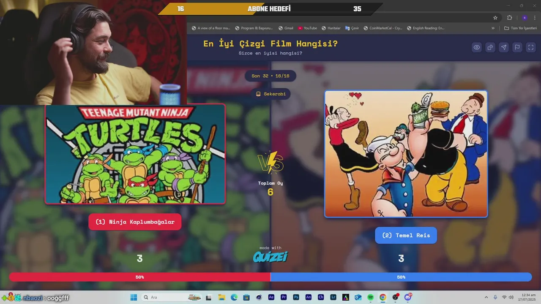Open the YouTube bookmark
This screenshot has height=304, width=541.
click(307, 28)
